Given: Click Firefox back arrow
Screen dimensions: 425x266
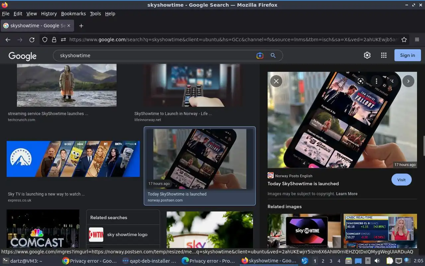Looking at the screenshot, I should click(8, 40).
